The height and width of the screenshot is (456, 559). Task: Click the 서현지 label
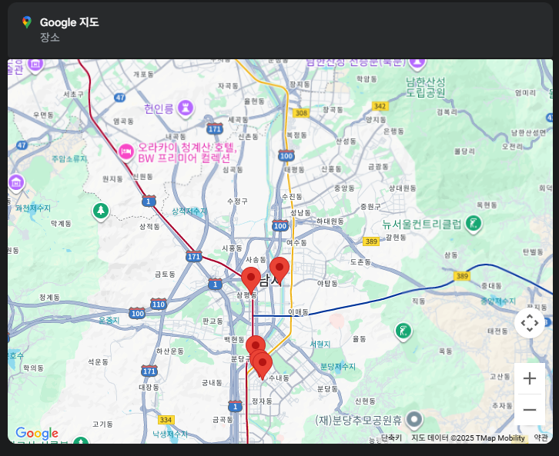click(x=320, y=344)
